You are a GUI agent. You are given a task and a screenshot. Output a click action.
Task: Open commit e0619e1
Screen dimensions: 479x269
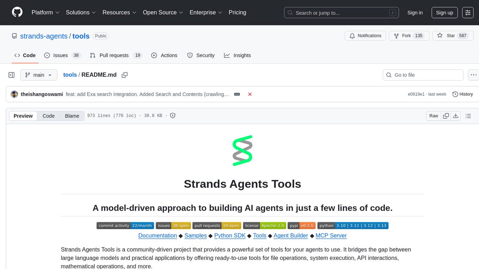point(417,94)
